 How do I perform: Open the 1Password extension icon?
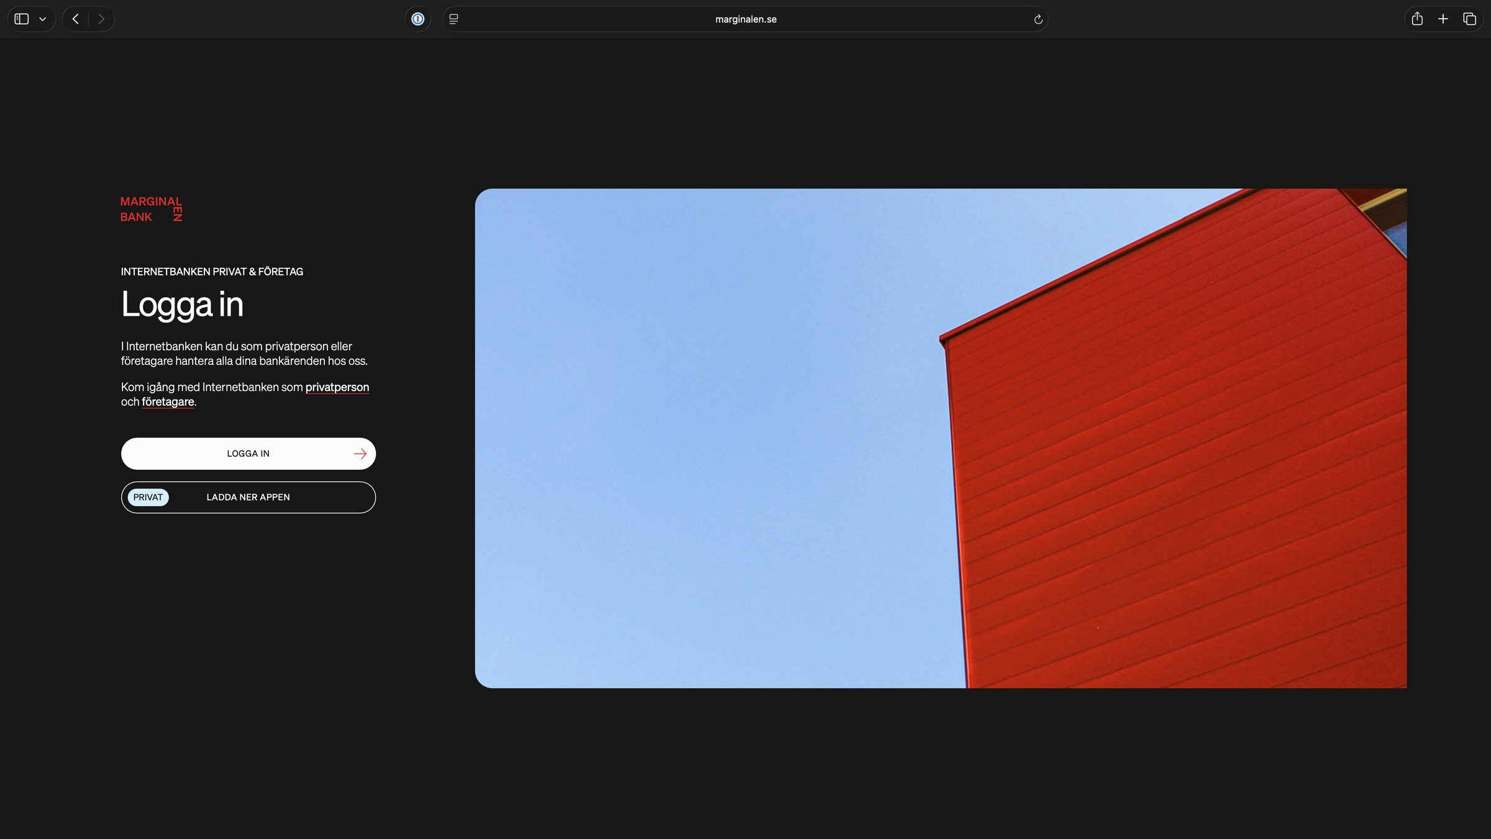417,19
